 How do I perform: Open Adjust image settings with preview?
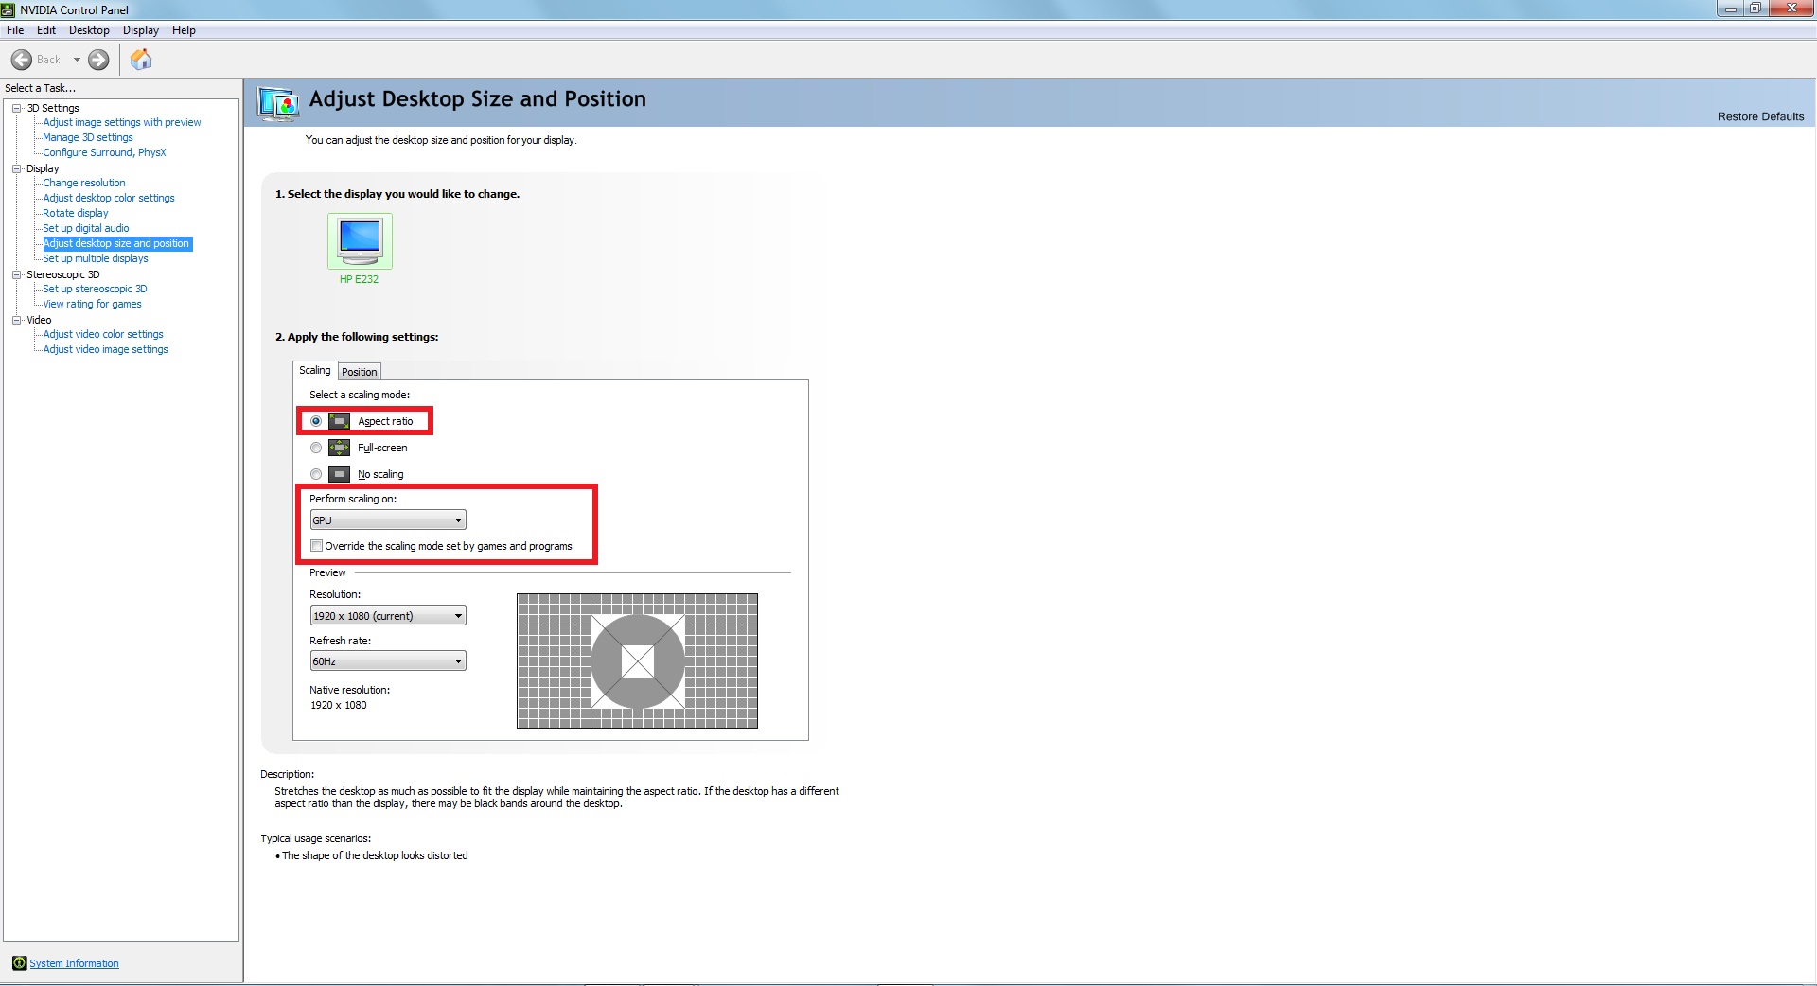point(122,122)
